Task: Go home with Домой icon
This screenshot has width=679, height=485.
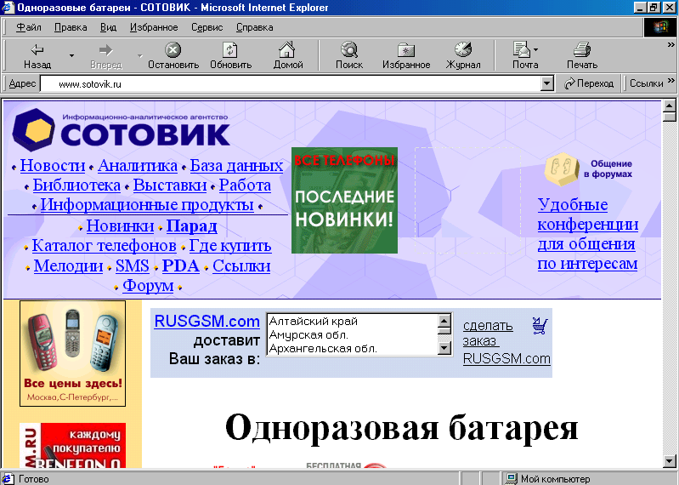Action: tap(287, 49)
